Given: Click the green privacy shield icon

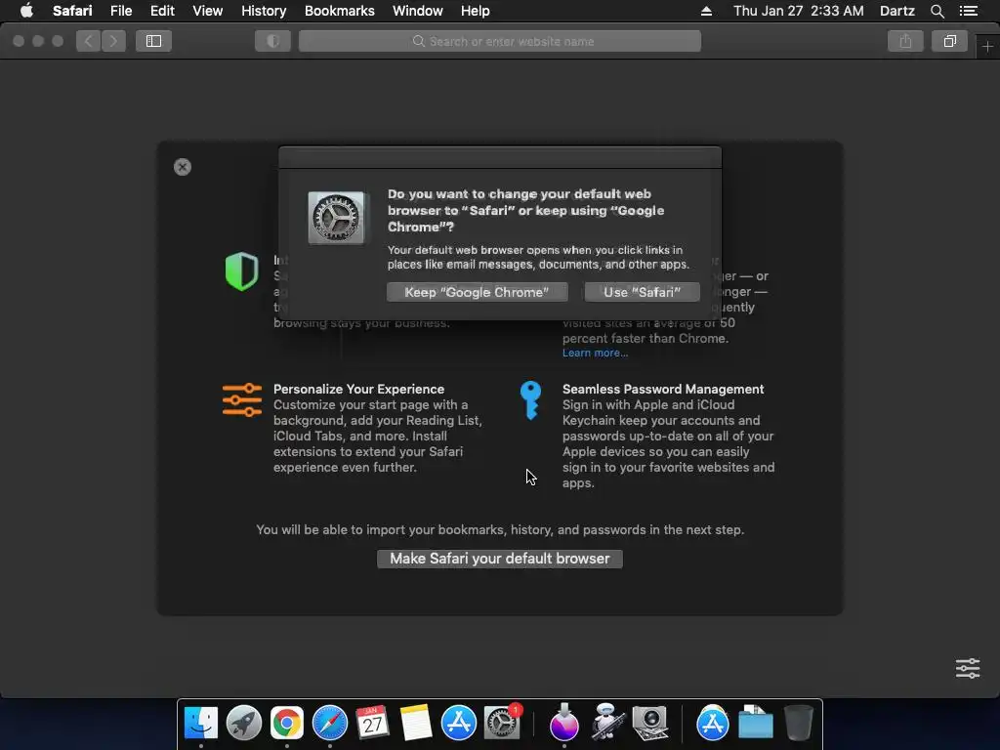Looking at the screenshot, I should [x=242, y=271].
